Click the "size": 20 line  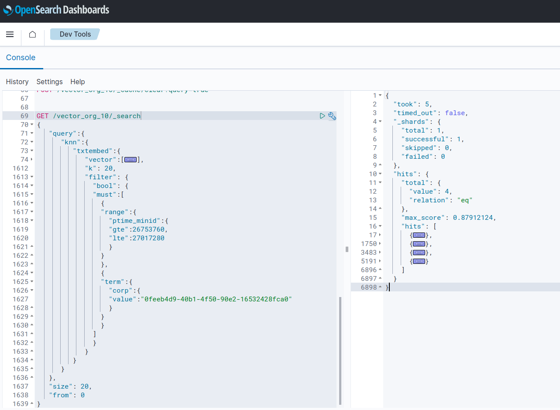point(71,386)
